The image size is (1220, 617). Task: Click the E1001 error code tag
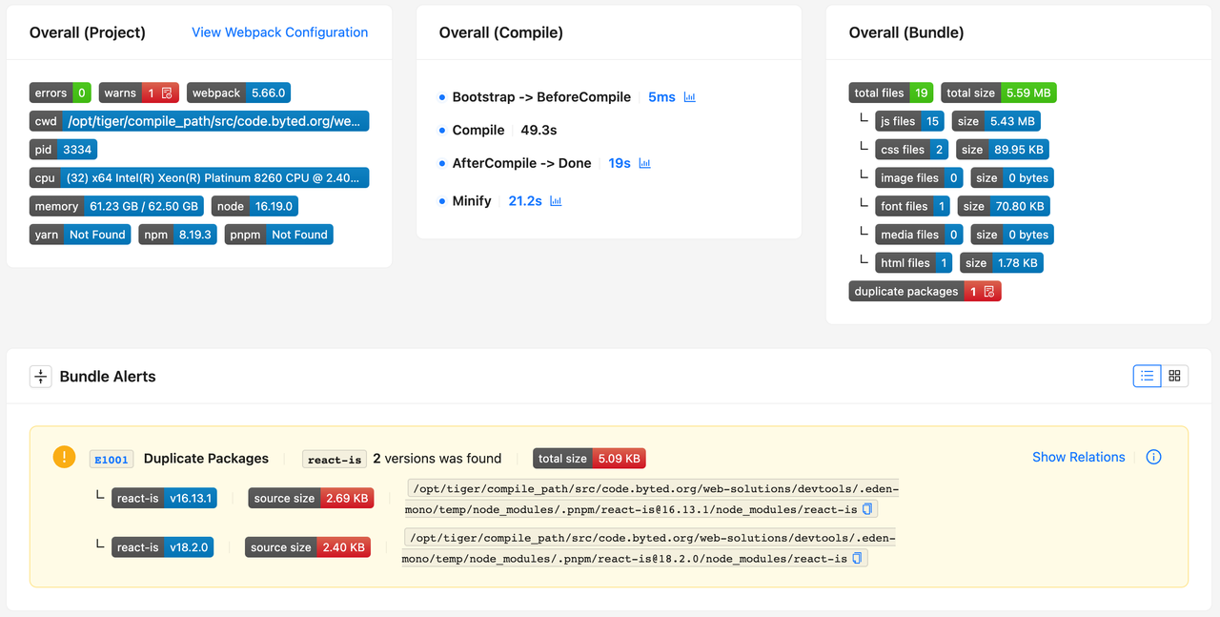(x=112, y=459)
